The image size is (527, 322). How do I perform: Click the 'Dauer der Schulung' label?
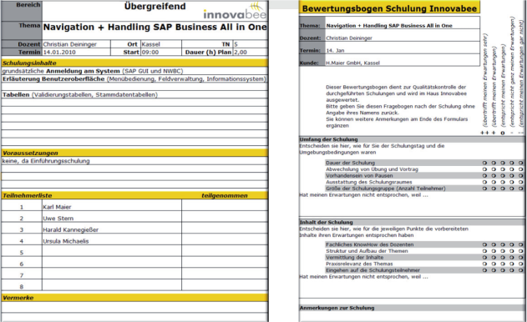coord(350,163)
